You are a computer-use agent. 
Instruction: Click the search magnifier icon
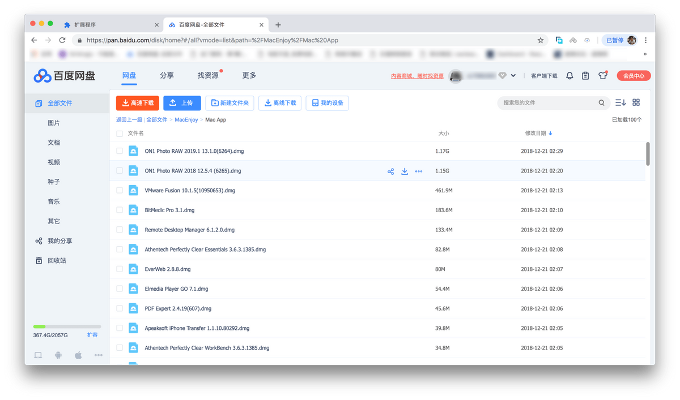601,103
